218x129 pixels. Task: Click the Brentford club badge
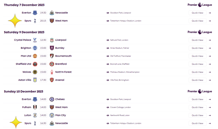pyautogui.click(x=52, y=64)
